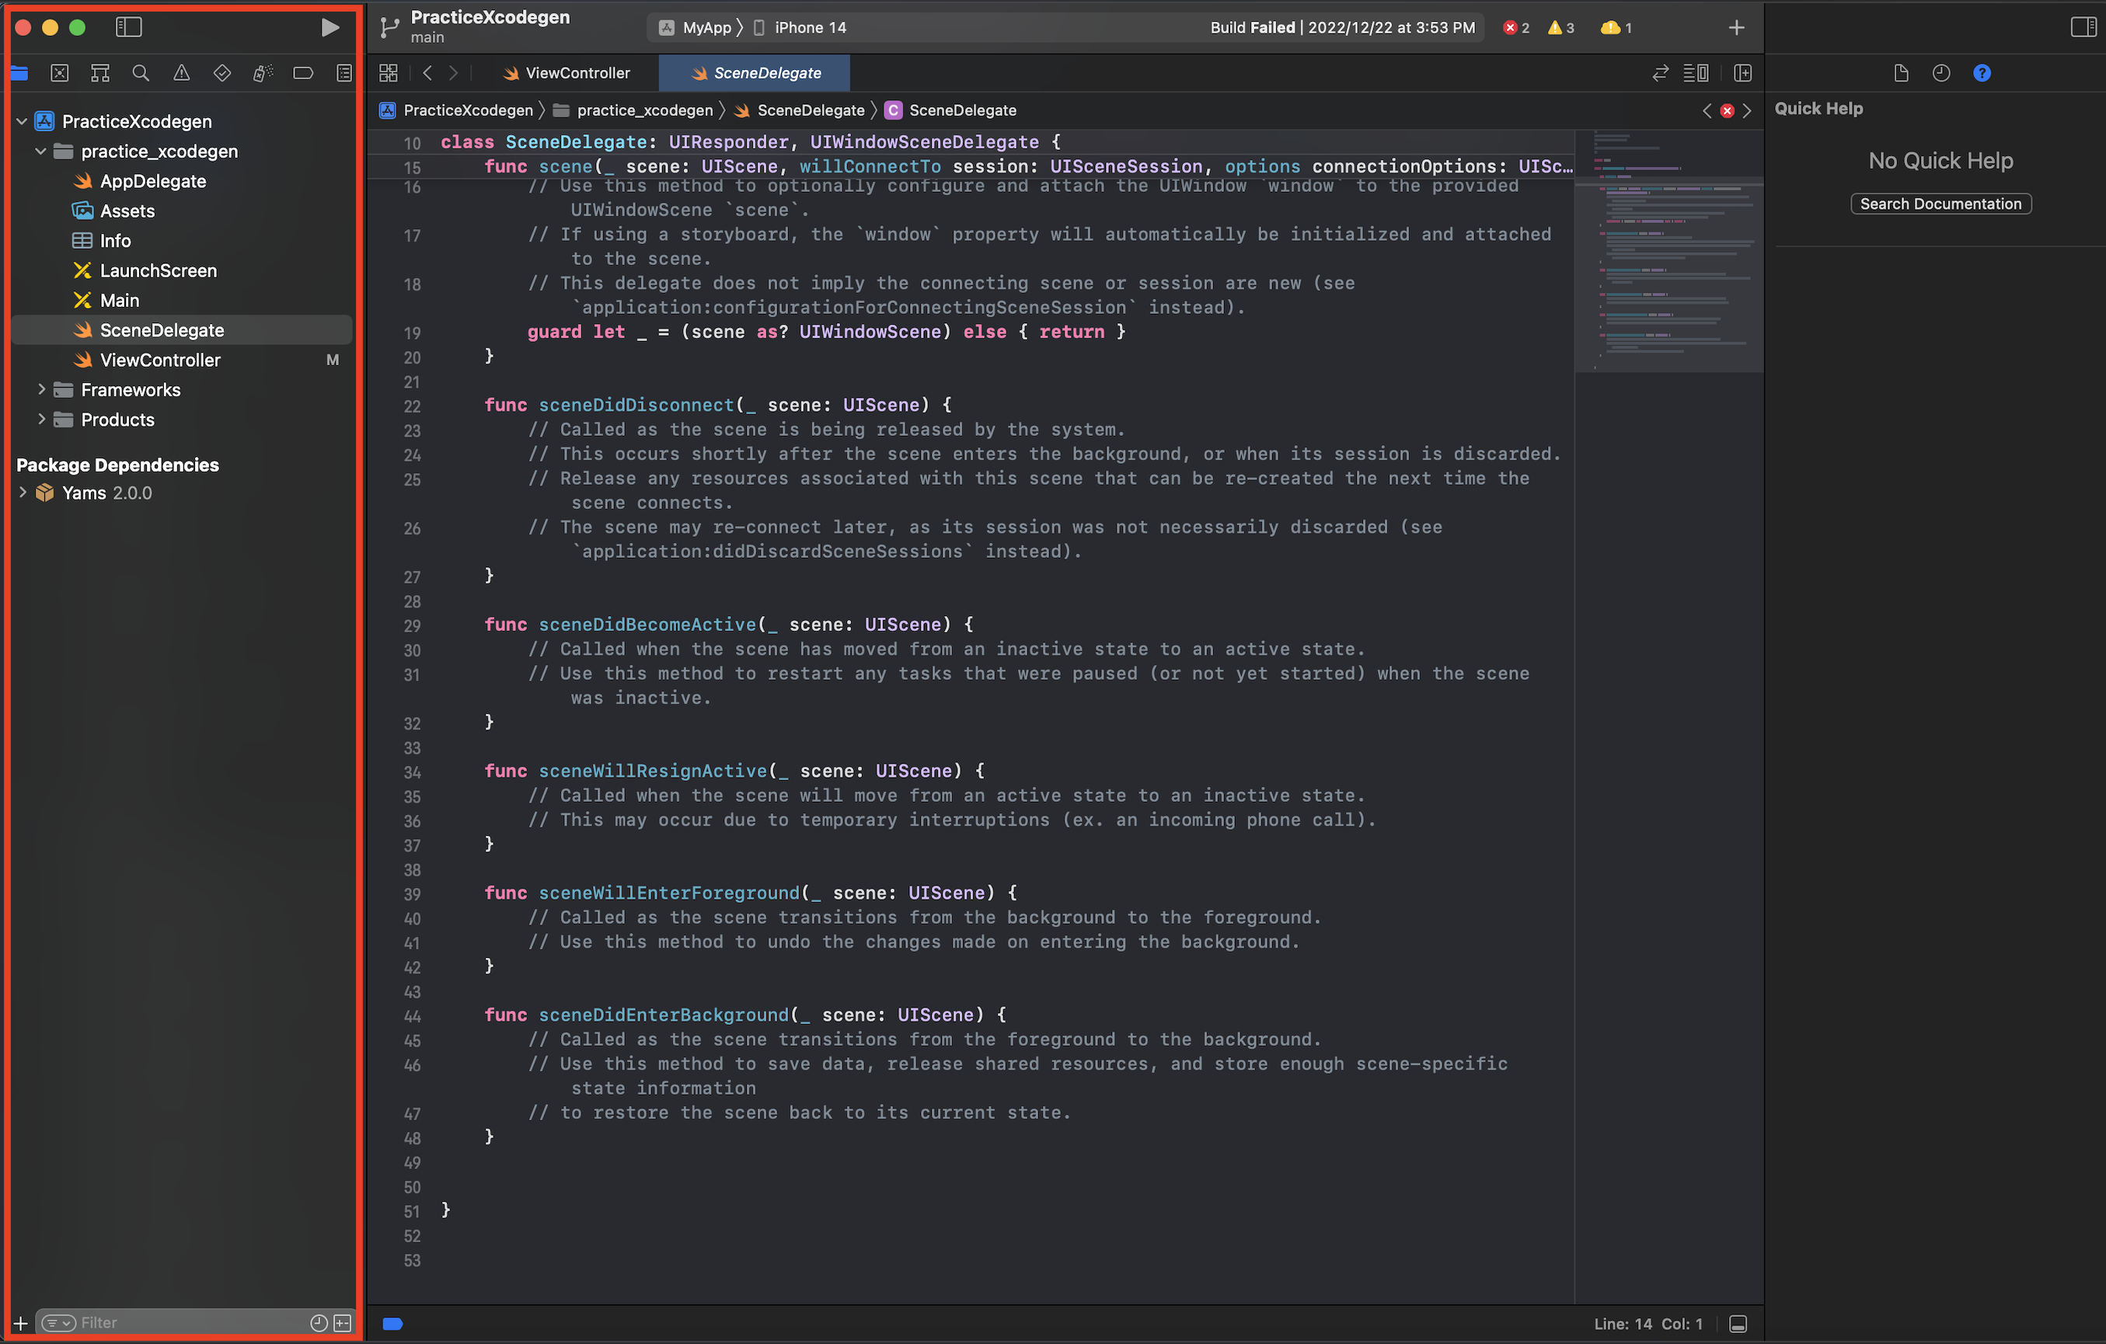Toggle the left navigator sidebar
This screenshot has height=1344, width=2106.
(128, 28)
